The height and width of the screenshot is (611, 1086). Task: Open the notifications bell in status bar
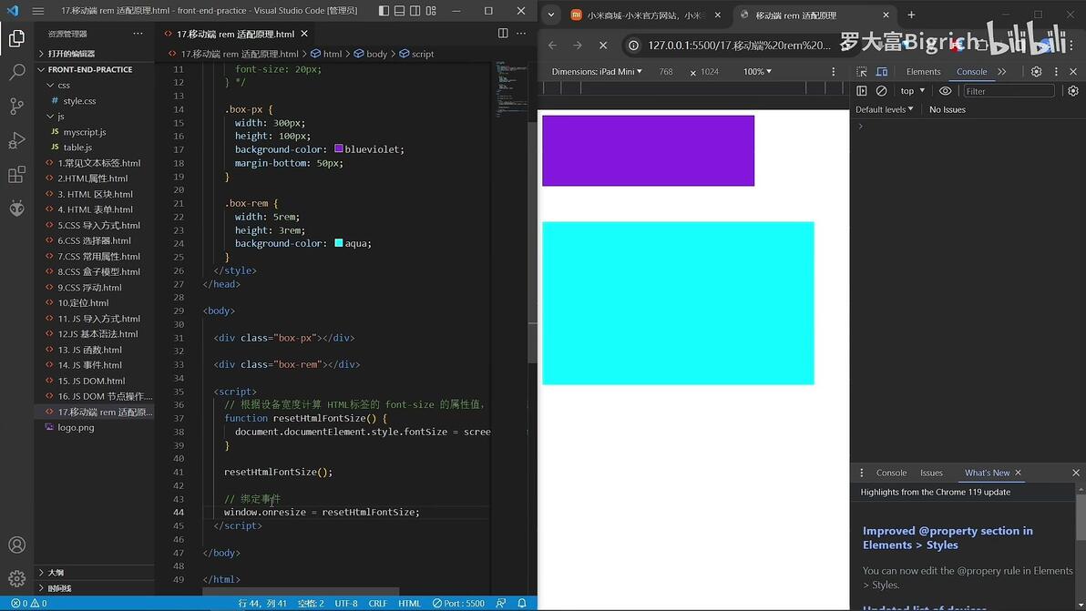tap(521, 604)
